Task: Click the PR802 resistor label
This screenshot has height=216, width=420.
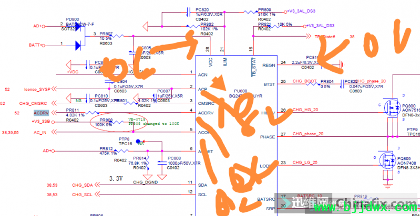Action: coord(207,24)
